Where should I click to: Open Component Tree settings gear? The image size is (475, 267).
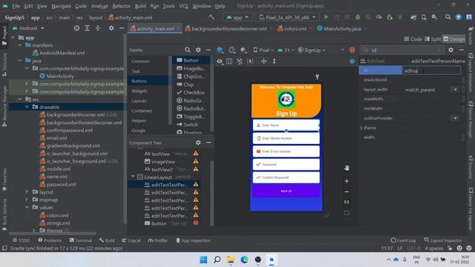click(x=198, y=142)
